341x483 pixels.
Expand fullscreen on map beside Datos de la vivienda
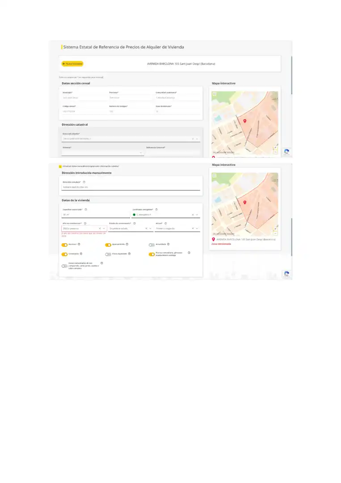(215, 176)
